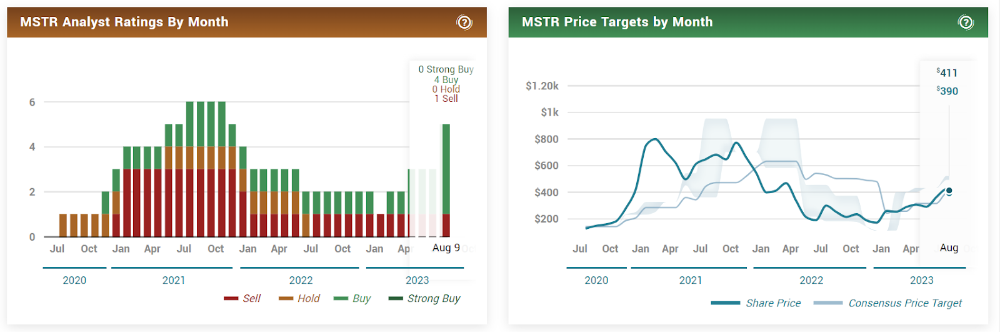Screen dimensions: 1000x332
Task: Click the 6 value on ratings y-axis
Action: pos(32,102)
